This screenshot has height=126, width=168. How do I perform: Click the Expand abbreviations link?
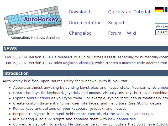pos(31,98)
